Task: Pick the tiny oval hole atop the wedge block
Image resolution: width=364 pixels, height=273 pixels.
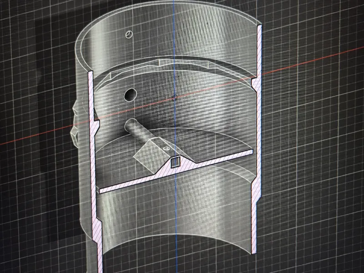Action: coord(166,148)
